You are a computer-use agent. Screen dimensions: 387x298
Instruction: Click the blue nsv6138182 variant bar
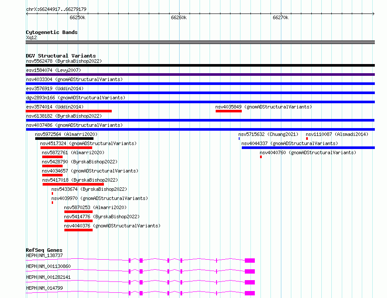[x=200, y=120]
